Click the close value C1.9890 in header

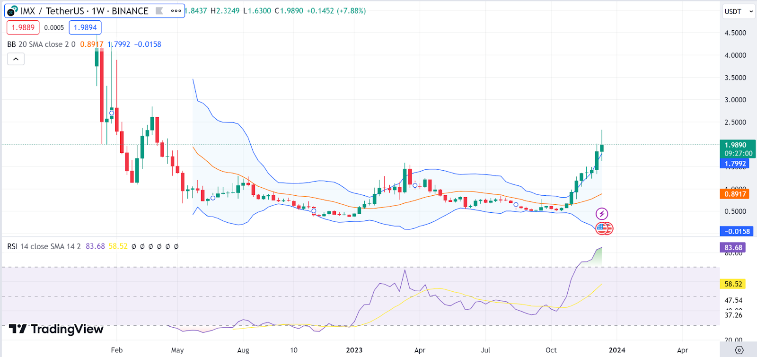pos(289,10)
